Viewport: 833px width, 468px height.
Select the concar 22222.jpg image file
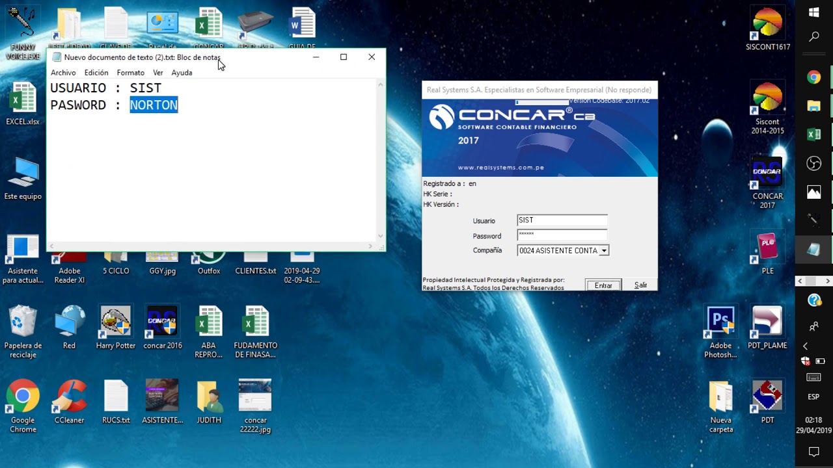point(256,406)
